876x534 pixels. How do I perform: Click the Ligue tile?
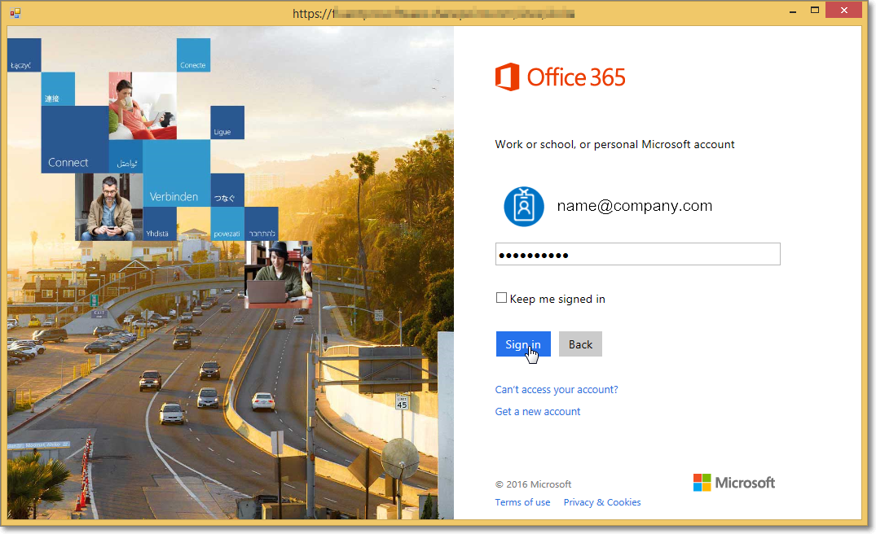[x=227, y=123]
